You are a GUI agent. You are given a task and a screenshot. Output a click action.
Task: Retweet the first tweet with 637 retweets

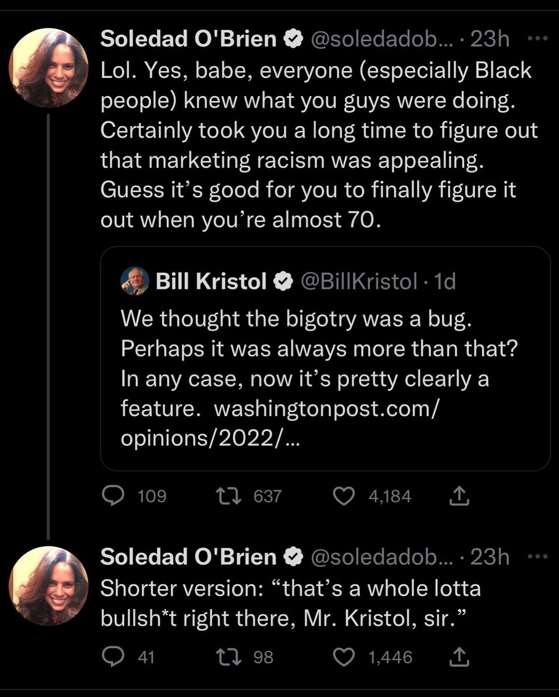coord(228,496)
